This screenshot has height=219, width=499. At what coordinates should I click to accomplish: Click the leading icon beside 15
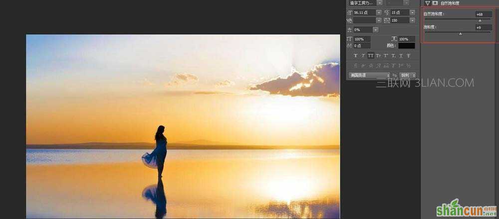click(387, 13)
